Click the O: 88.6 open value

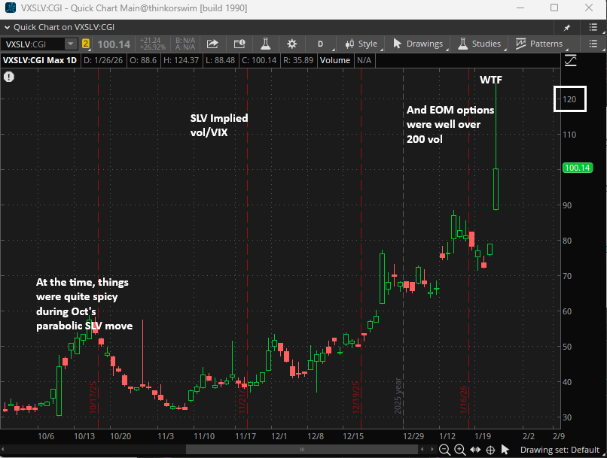[143, 60]
